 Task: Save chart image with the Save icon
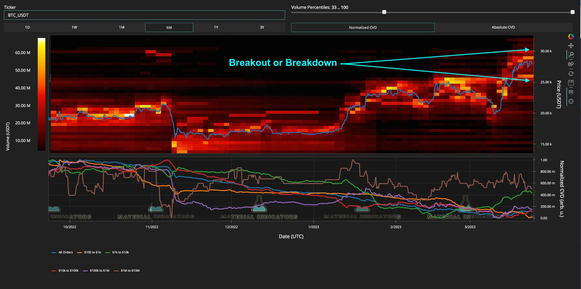pyautogui.click(x=571, y=83)
